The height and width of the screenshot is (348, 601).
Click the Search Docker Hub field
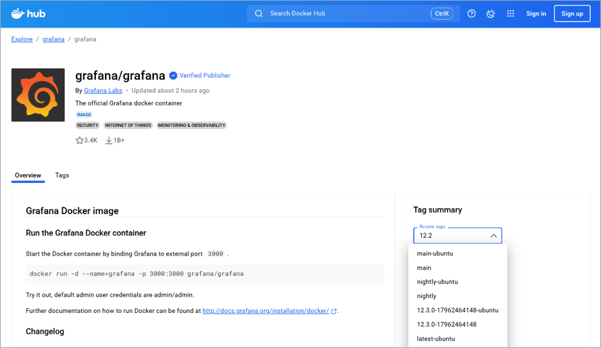[x=345, y=14]
